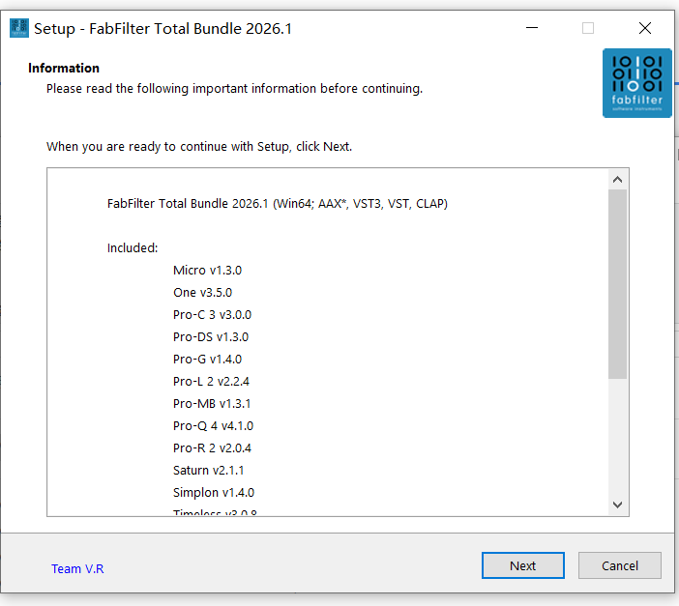Close the Setup window
679x606 pixels.
pos(645,28)
